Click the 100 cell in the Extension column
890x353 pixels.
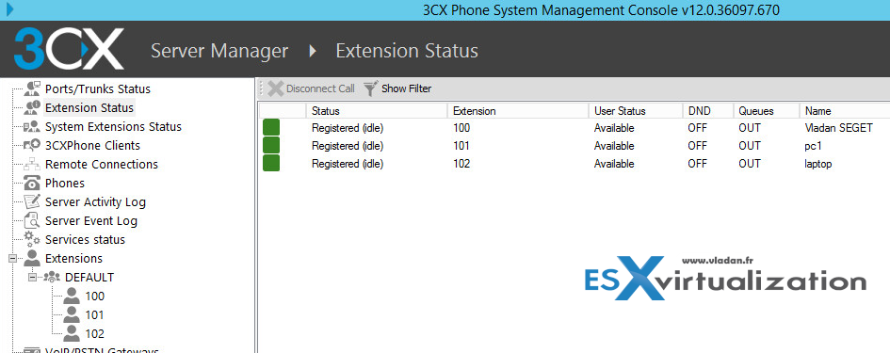click(x=461, y=128)
